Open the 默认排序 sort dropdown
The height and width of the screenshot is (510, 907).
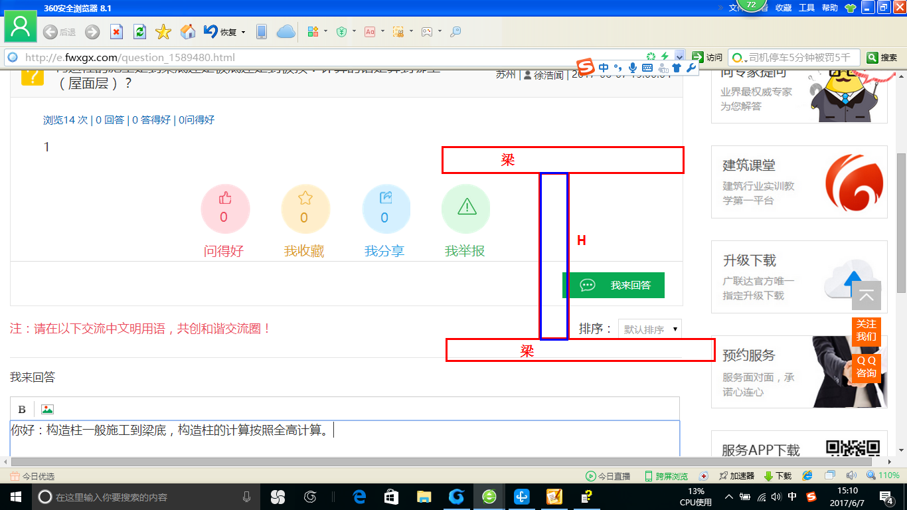tap(649, 329)
